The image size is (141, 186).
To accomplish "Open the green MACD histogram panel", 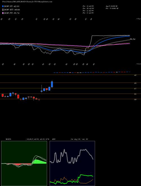I will click(x=24, y=163).
